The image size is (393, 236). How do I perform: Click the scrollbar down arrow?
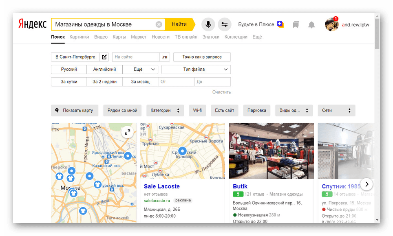pyautogui.click(x=377, y=220)
